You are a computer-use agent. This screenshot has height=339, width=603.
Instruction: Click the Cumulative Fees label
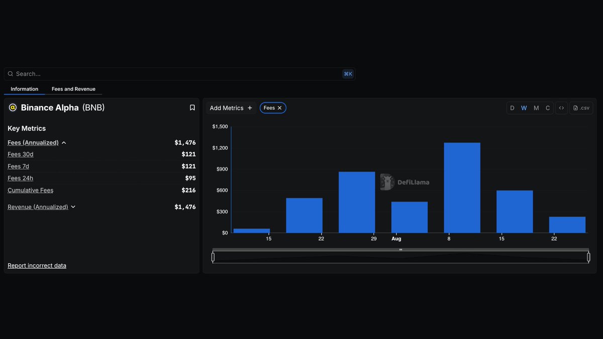coord(30,190)
